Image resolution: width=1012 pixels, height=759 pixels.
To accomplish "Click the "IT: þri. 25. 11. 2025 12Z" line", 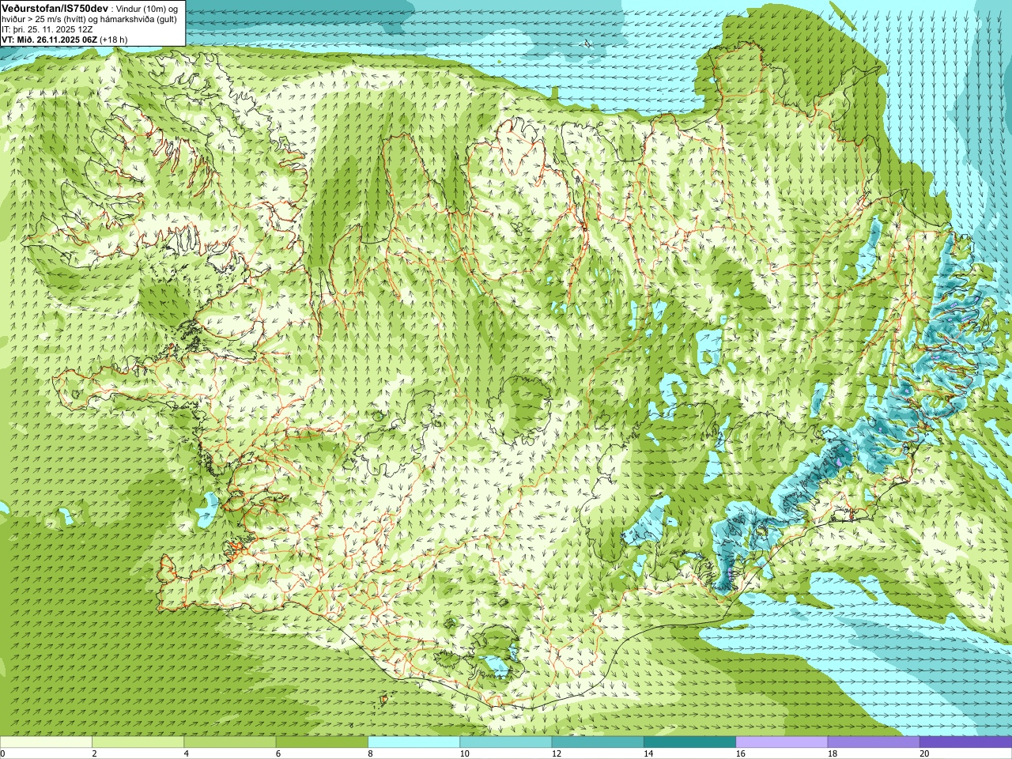I will [x=47, y=29].
